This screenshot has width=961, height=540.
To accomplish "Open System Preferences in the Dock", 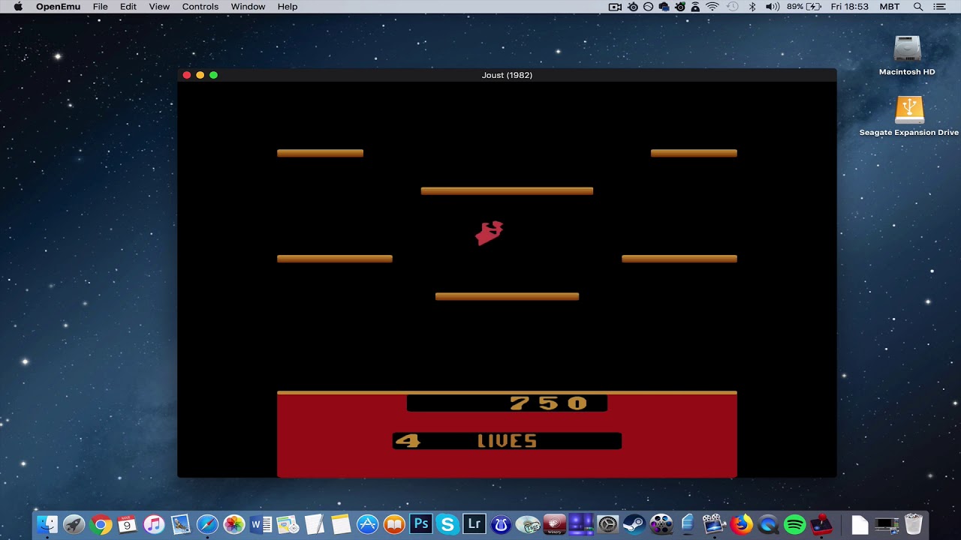I will pyautogui.click(x=607, y=524).
